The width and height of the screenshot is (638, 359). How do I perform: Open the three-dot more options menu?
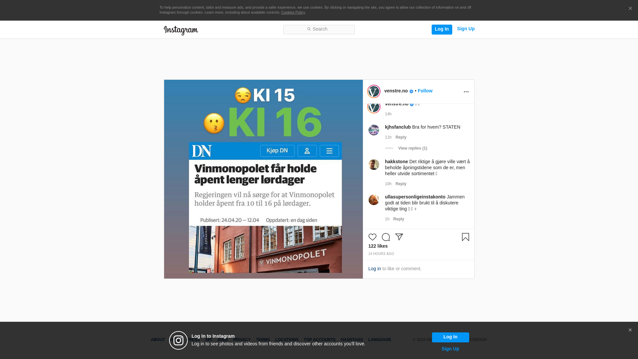click(x=466, y=91)
